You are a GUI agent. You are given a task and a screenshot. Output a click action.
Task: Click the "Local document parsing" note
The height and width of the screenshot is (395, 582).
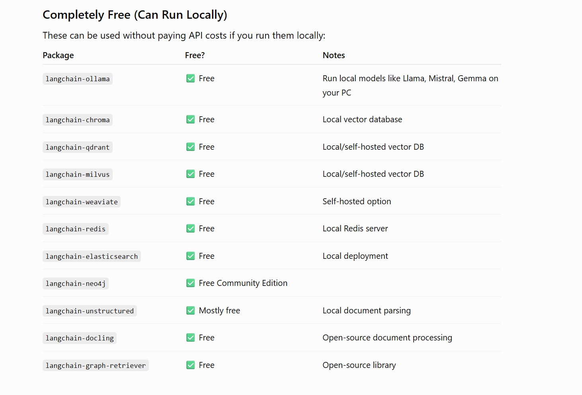pos(367,311)
